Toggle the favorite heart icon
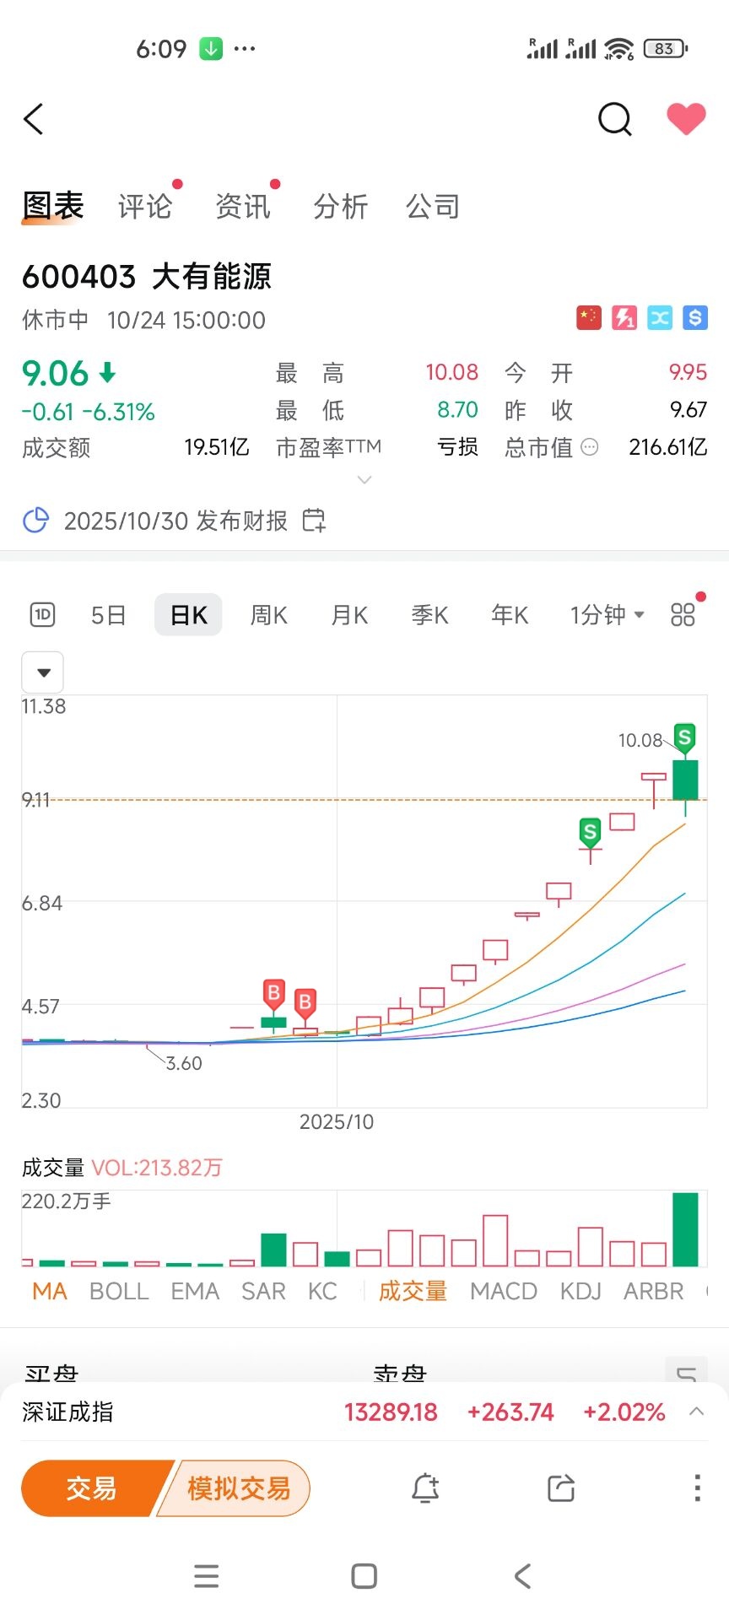729x1620 pixels. point(686,119)
